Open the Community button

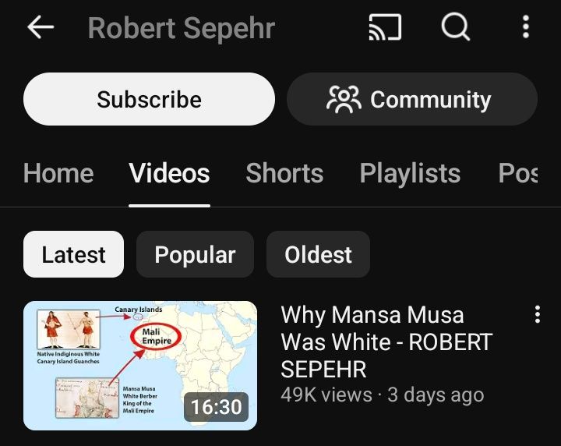(x=412, y=99)
